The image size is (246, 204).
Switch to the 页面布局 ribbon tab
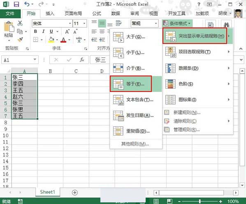tap(73, 14)
